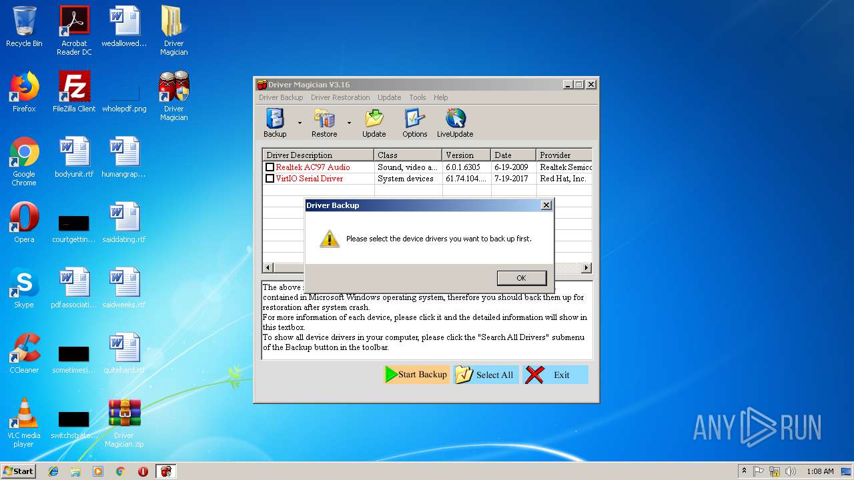Tick the VirtIO Serial Driver checkbox
The image size is (854, 480).
click(270, 179)
